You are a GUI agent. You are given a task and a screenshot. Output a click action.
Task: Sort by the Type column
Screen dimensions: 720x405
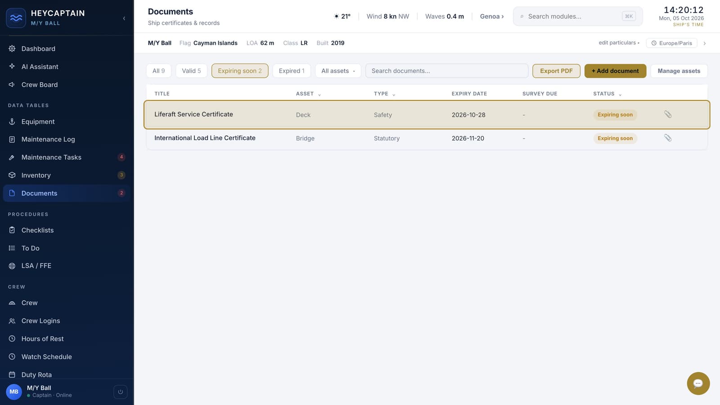(x=384, y=94)
